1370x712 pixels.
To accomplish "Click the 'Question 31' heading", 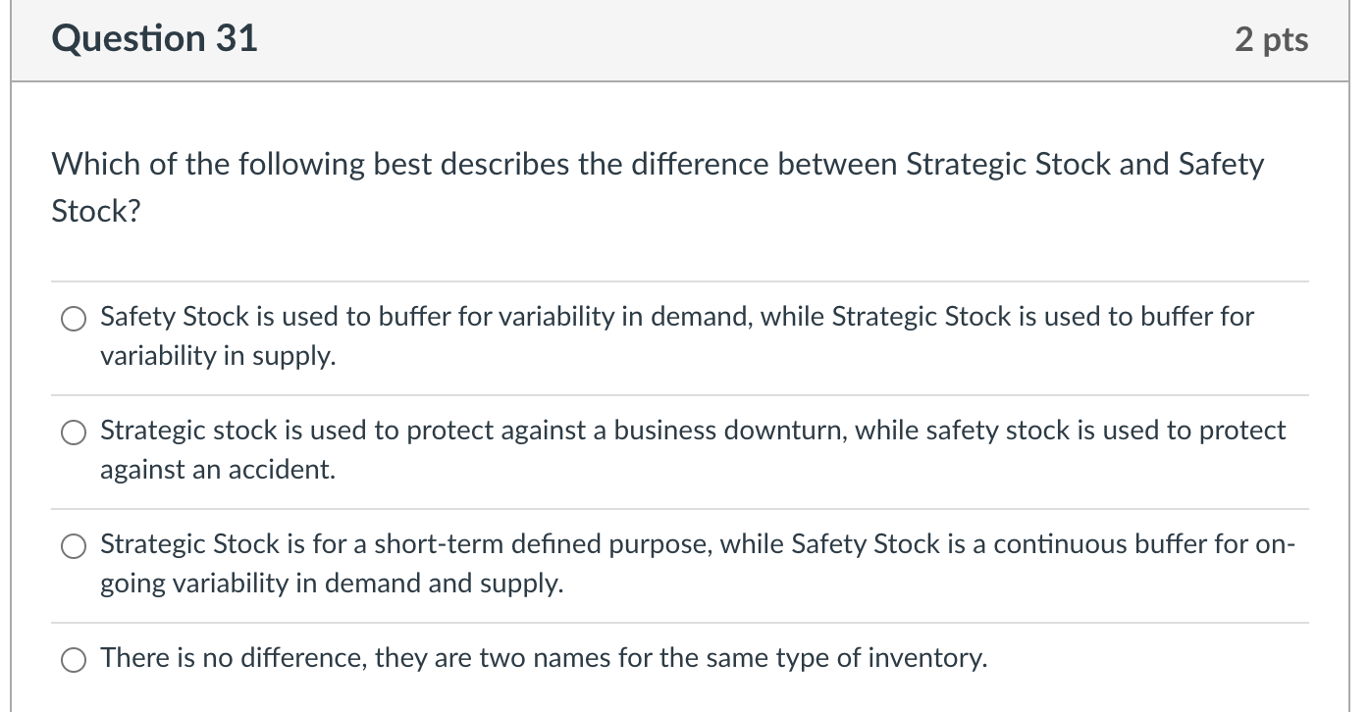I will pyautogui.click(x=155, y=39).
